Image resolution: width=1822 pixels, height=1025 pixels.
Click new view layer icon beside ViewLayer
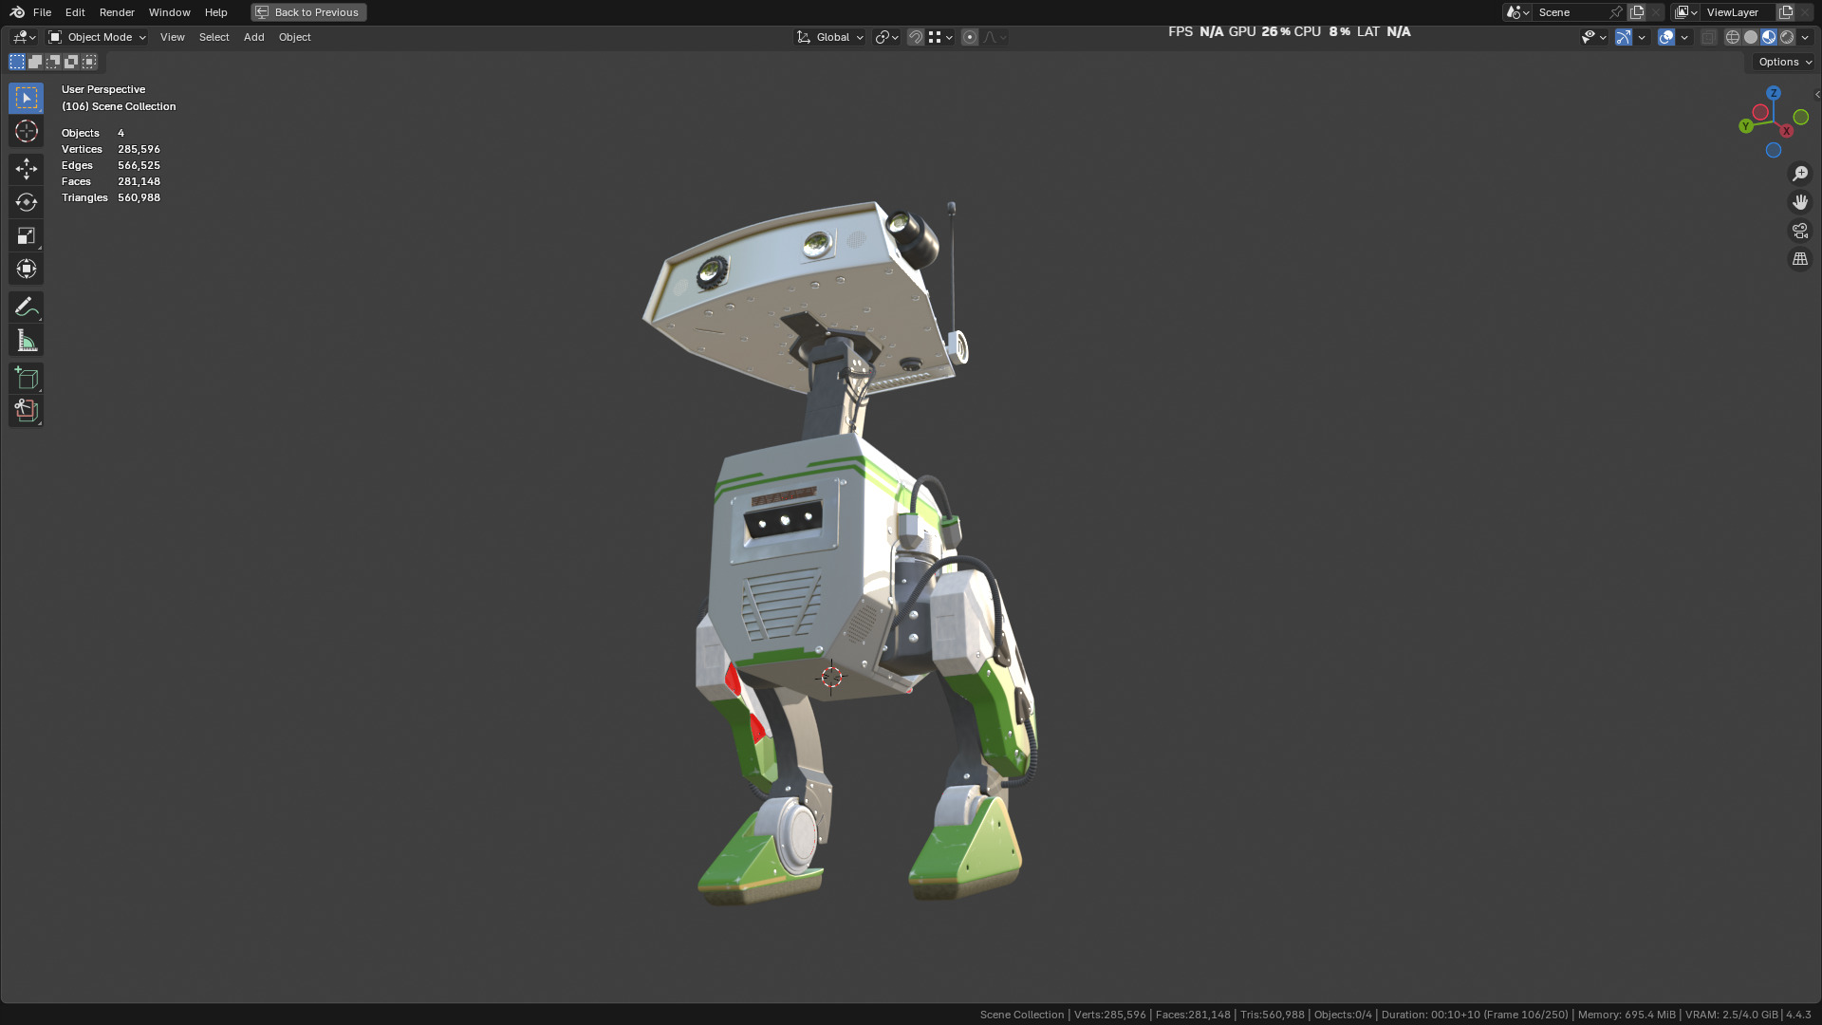(1786, 12)
